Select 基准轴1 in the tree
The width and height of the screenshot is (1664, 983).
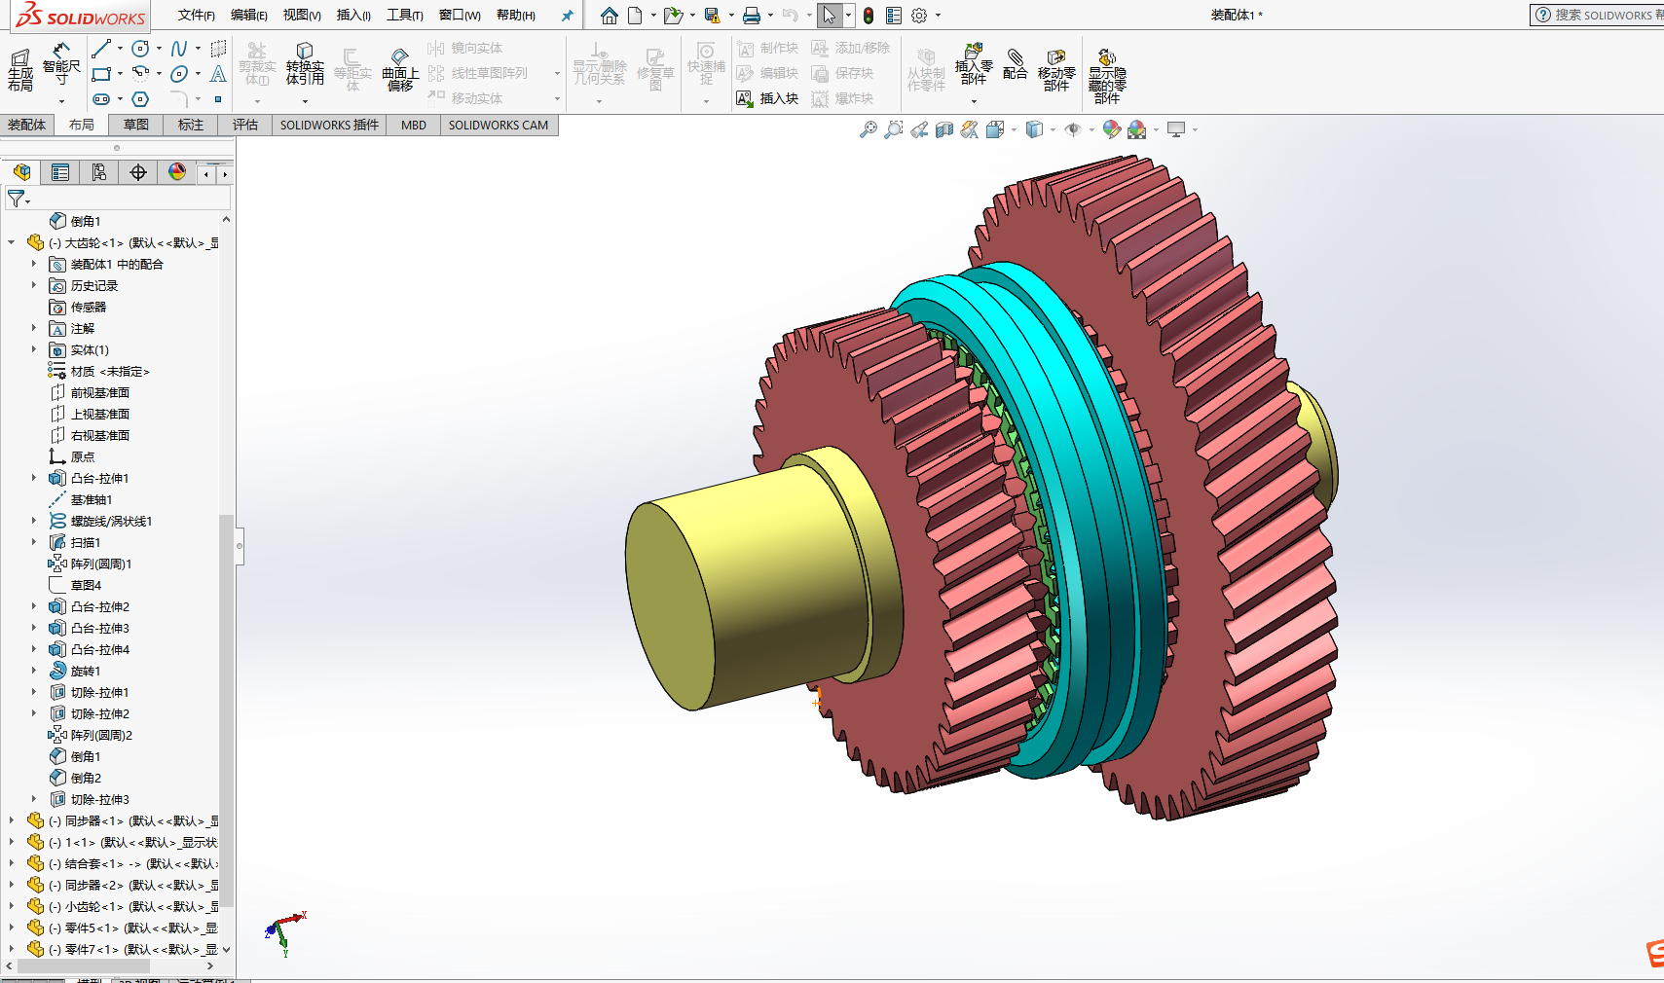click(92, 499)
